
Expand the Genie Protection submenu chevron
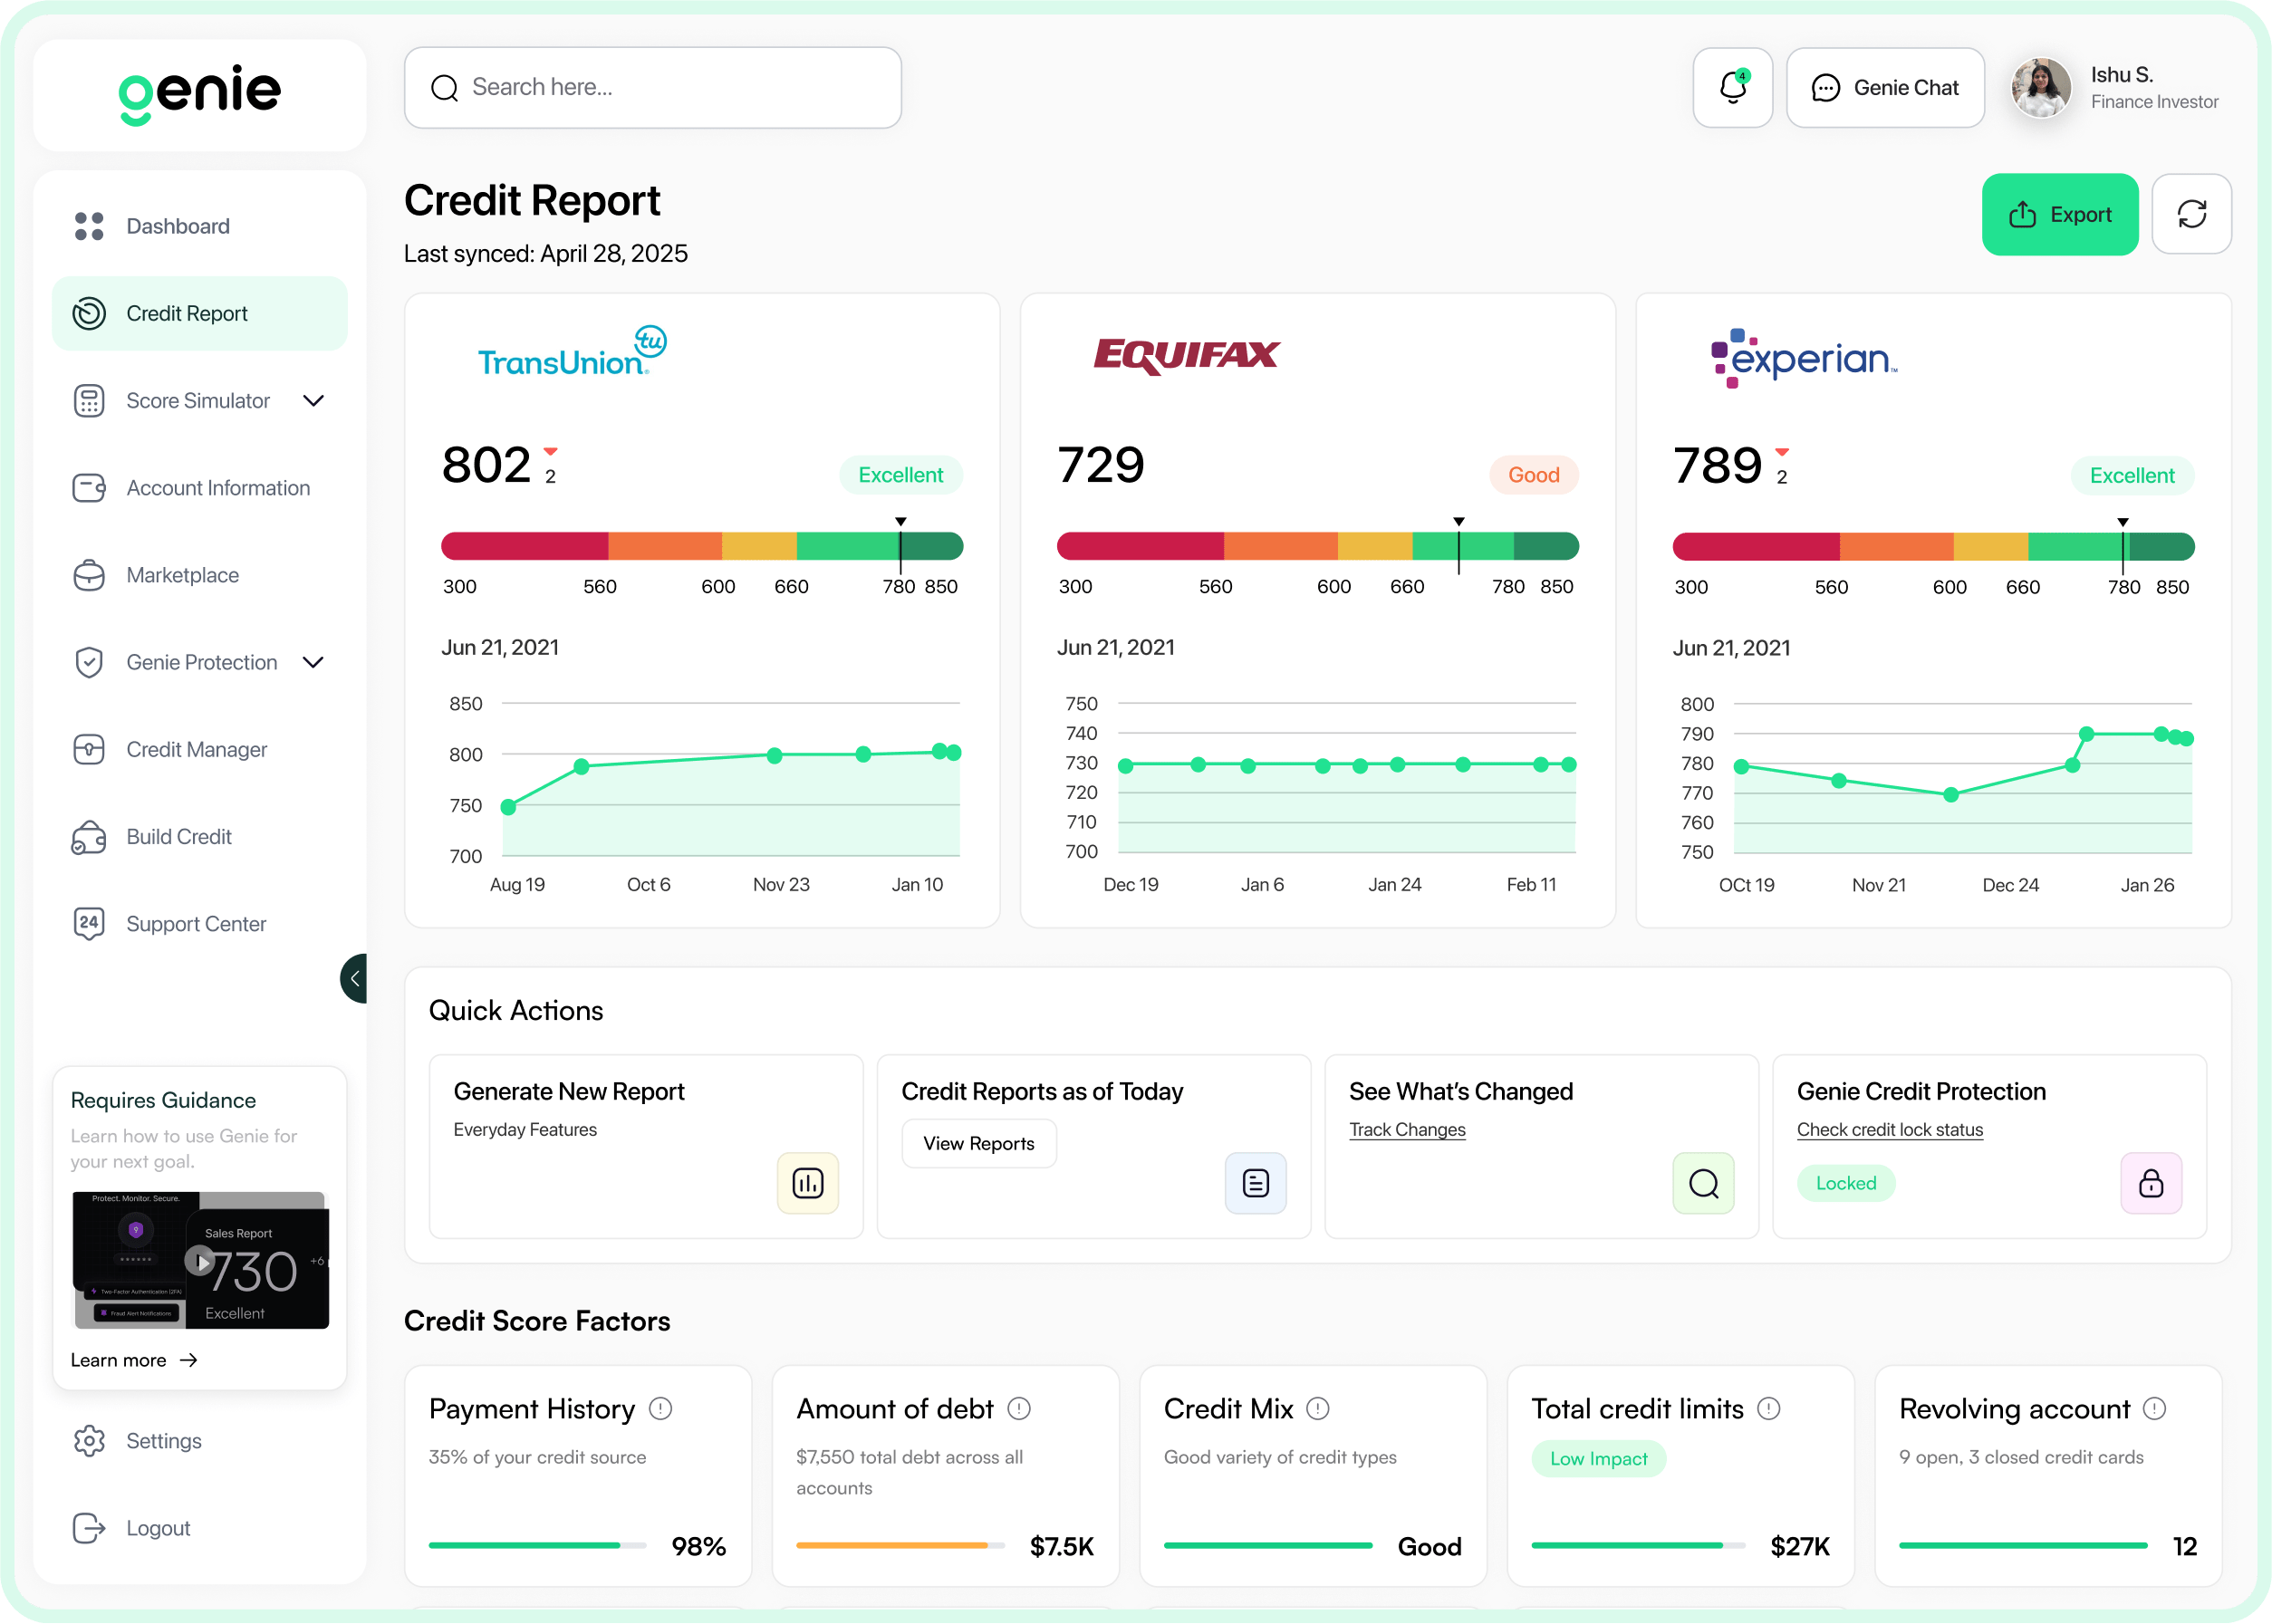click(313, 662)
